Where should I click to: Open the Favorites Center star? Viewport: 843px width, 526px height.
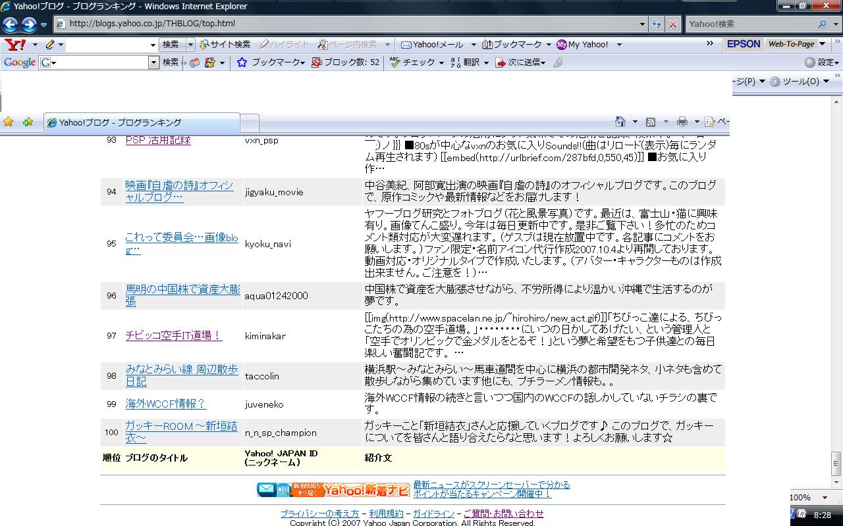(9, 122)
